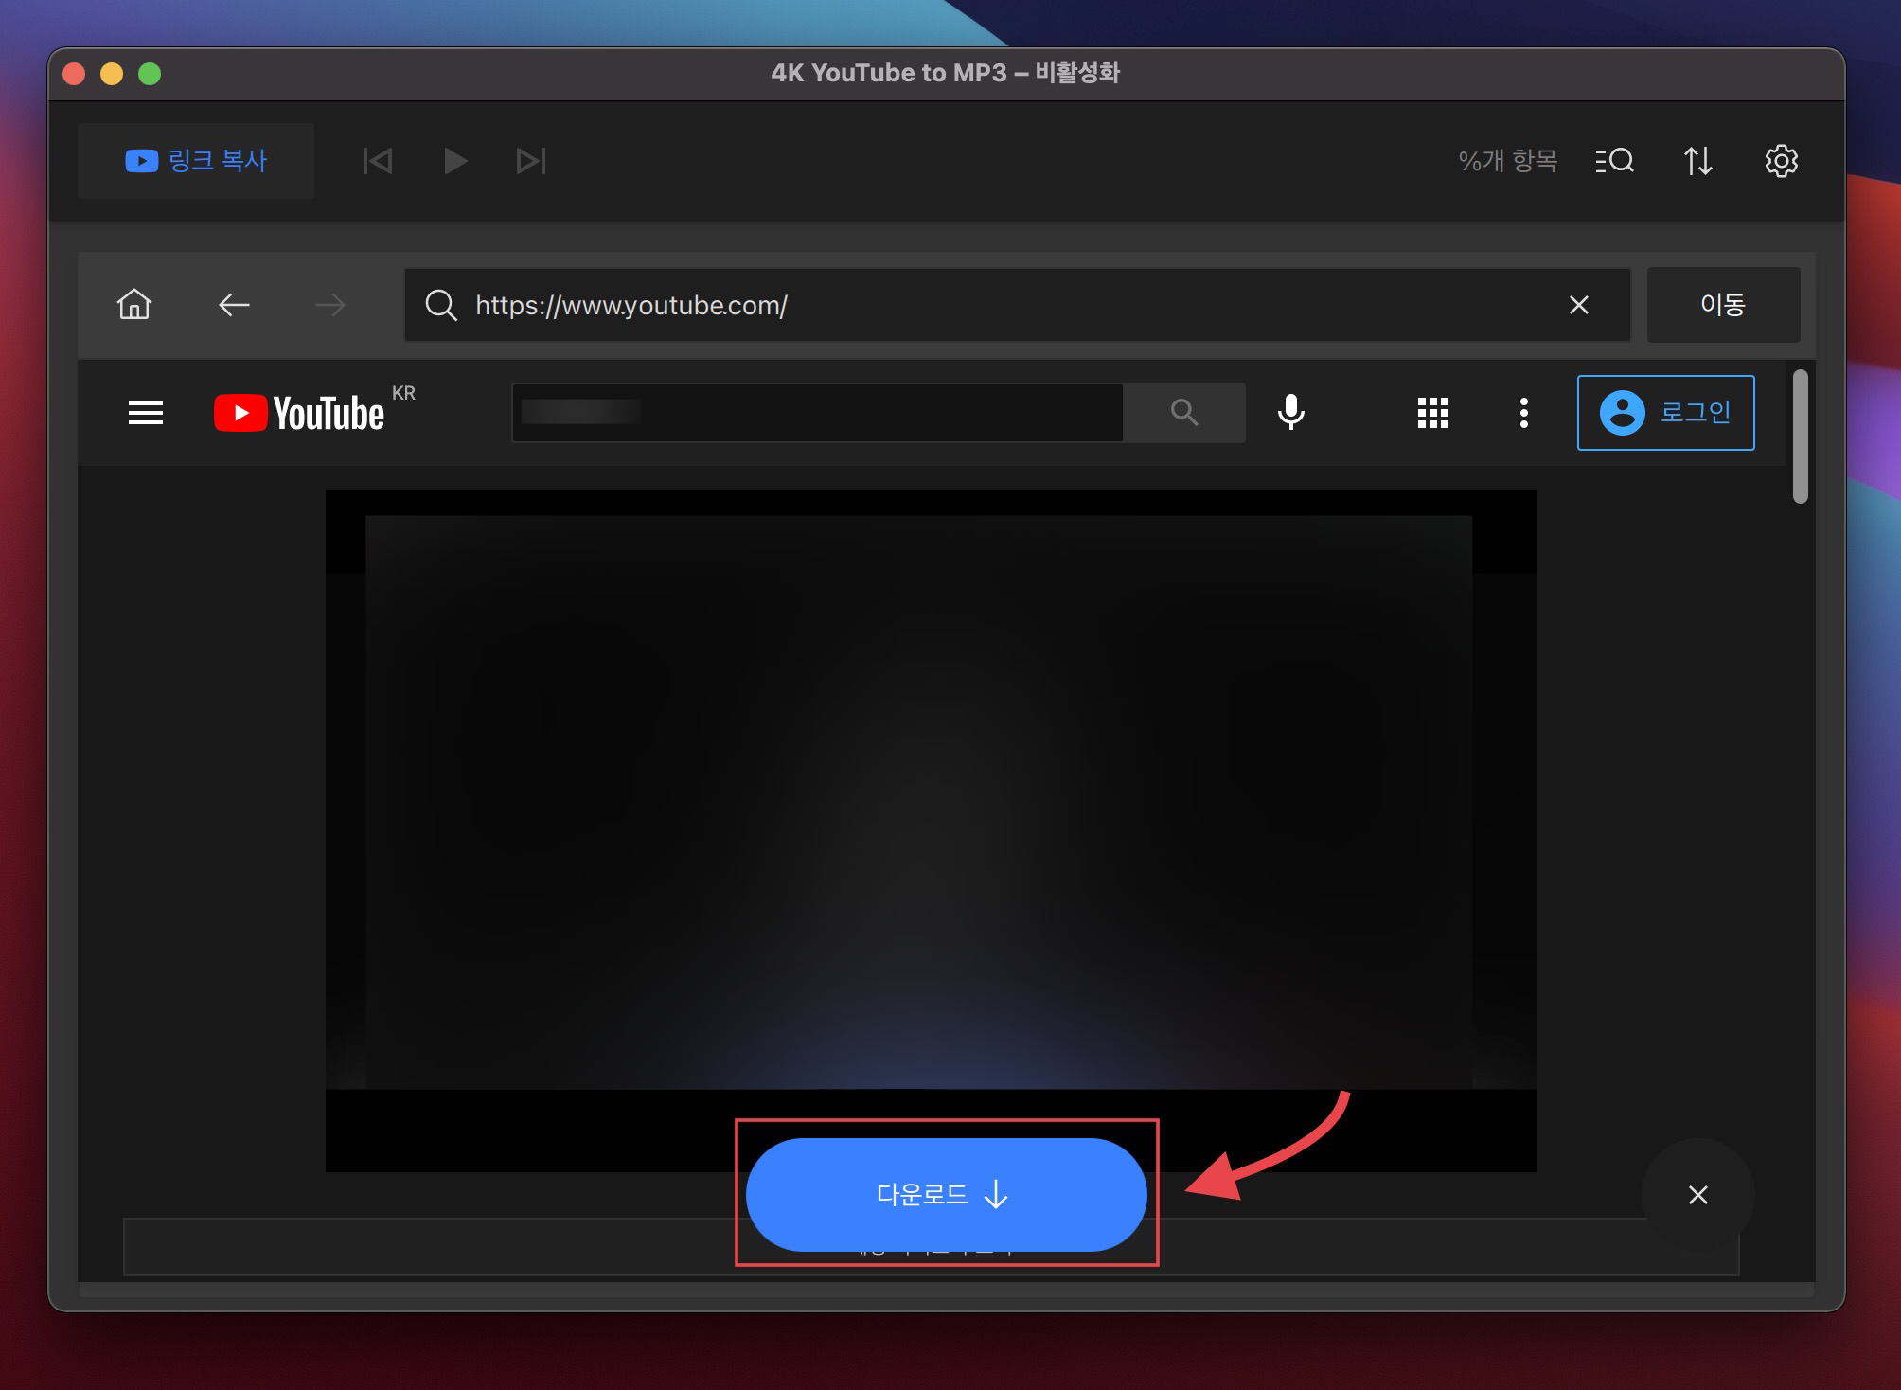Click the URL address field
This screenshot has height=1390, width=1901.
[1004, 305]
